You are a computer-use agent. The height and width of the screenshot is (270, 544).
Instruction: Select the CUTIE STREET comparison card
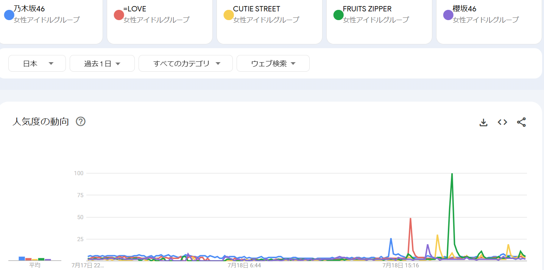pos(270,21)
